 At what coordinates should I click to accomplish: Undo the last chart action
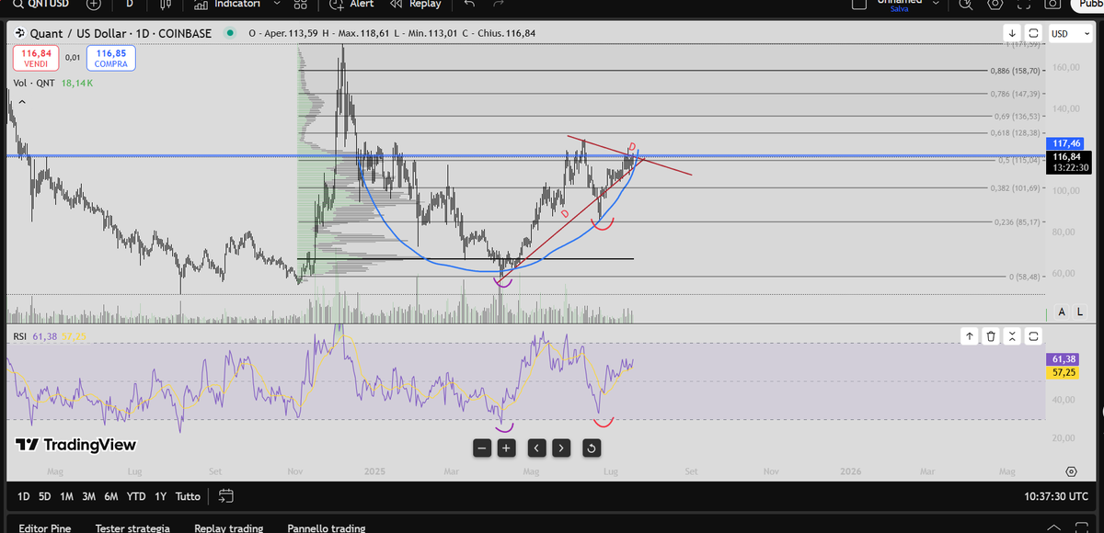[x=469, y=4]
